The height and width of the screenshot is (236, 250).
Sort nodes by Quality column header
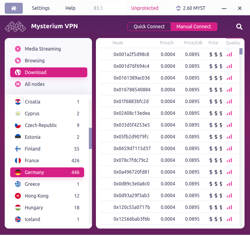coord(233,43)
